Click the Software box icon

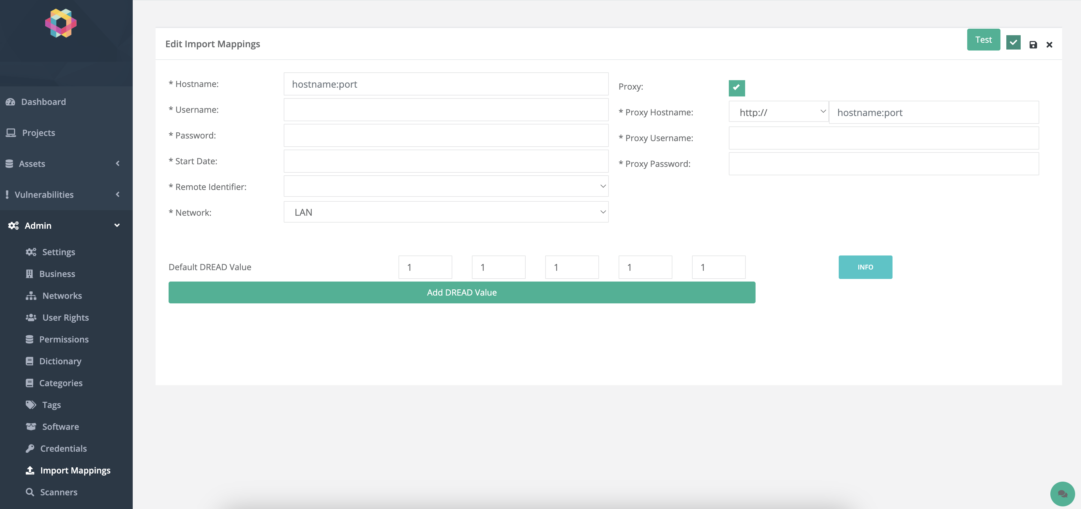[31, 427]
